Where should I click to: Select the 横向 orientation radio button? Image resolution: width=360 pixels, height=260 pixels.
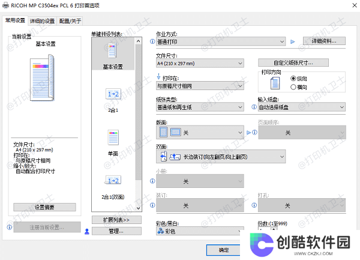[x=293, y=87]
